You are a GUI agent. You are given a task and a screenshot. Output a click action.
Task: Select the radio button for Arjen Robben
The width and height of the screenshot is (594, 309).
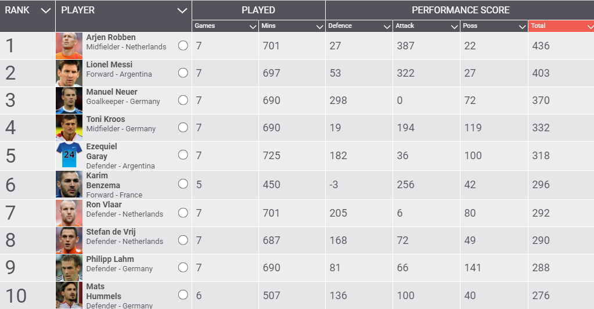click(183, 46)
